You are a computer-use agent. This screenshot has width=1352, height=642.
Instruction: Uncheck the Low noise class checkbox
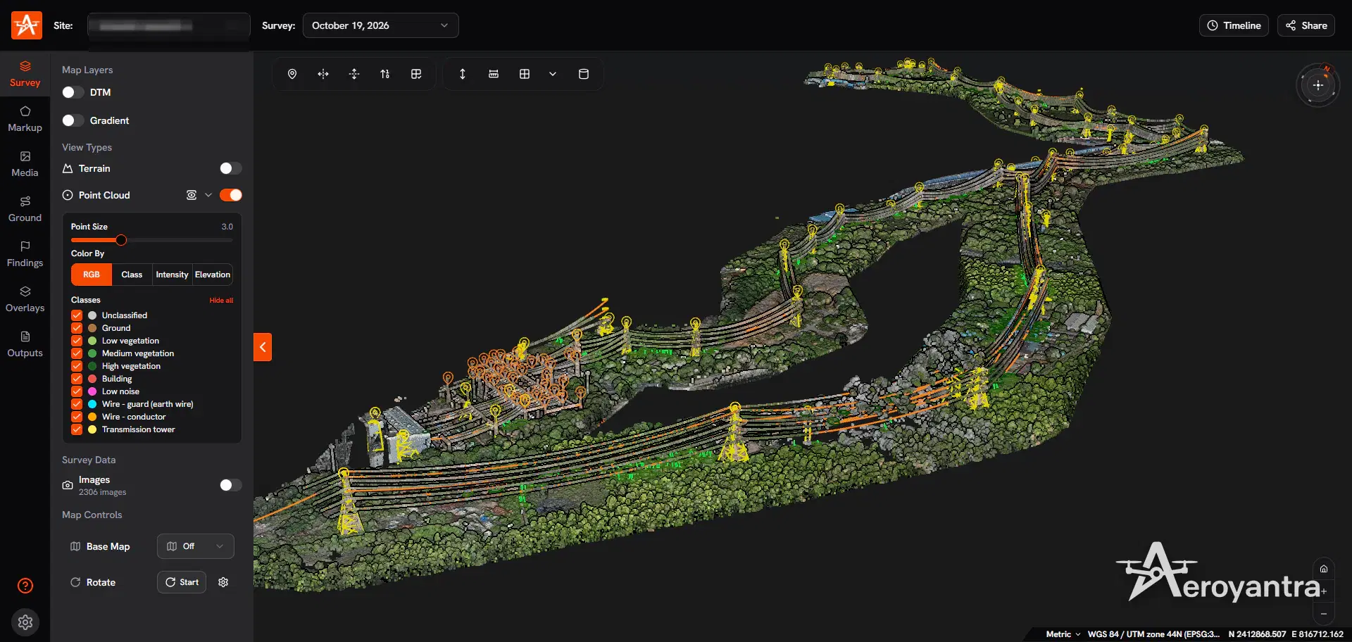click(x=77, y=391)
